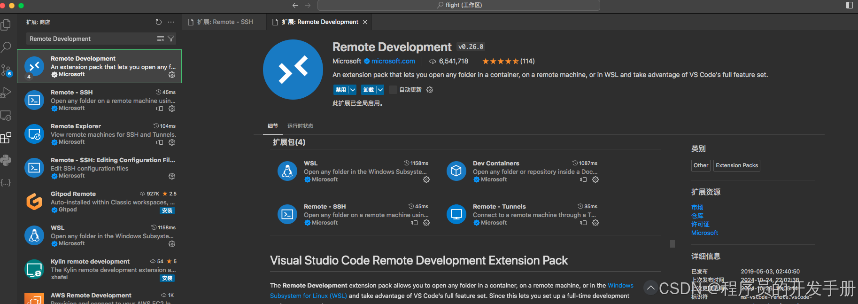Open the Explorer view in activity bar
The width and height of the screenshot is (858, 304).
click(x=6, y=24)
